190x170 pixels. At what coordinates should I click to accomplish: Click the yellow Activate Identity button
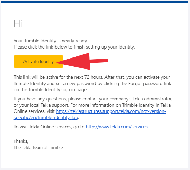point(39,62)
